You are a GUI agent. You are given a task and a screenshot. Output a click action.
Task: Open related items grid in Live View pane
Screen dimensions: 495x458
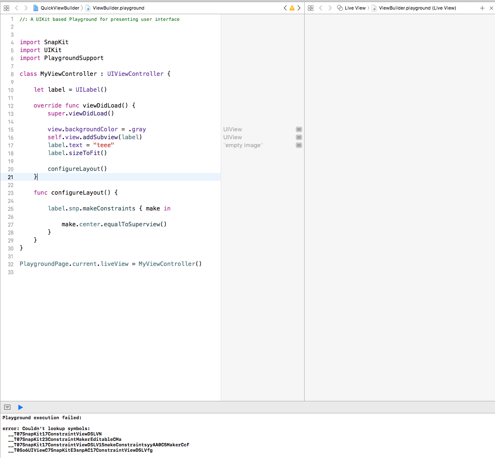tap(311, 8)
